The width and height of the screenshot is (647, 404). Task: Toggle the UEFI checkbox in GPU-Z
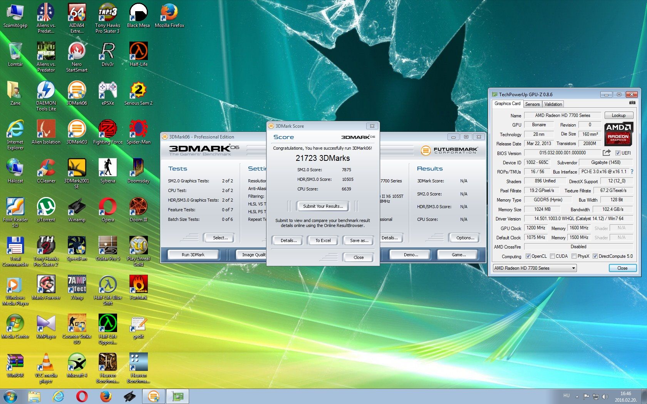click(x=618, y=153)
